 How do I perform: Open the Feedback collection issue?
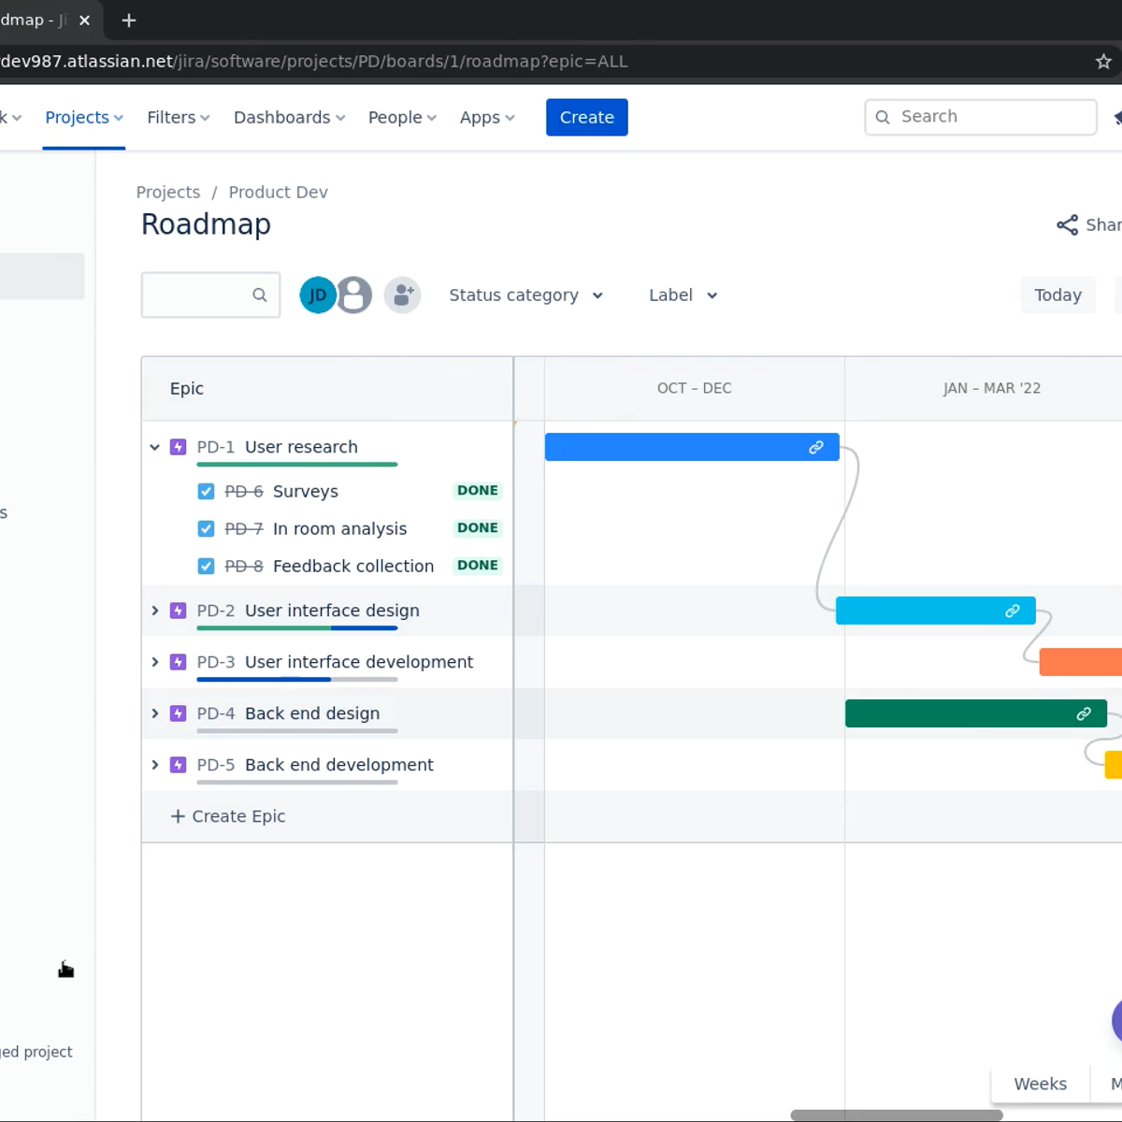click(x=353, y=567)
